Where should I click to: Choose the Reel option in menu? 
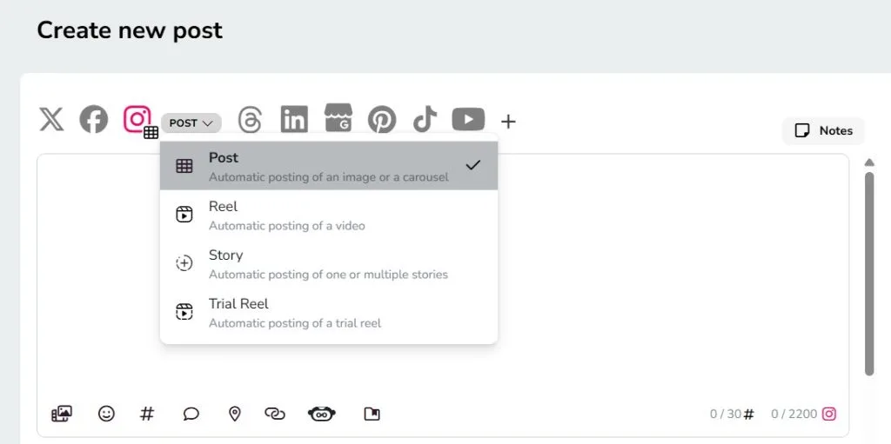click(x=329, y=215)
